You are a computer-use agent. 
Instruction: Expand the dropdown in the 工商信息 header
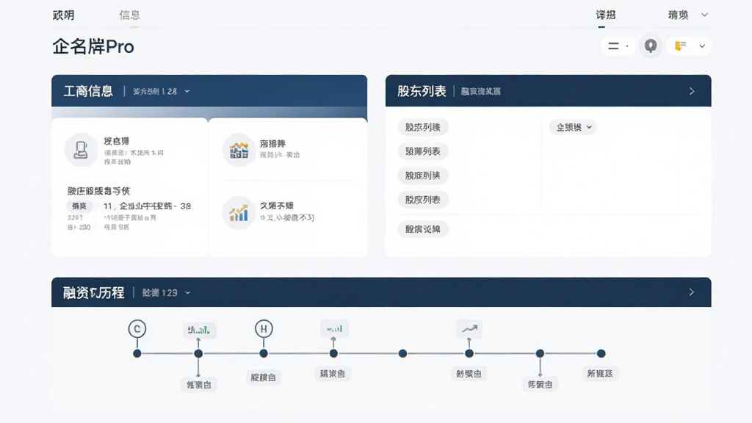(x=187, y=91)
